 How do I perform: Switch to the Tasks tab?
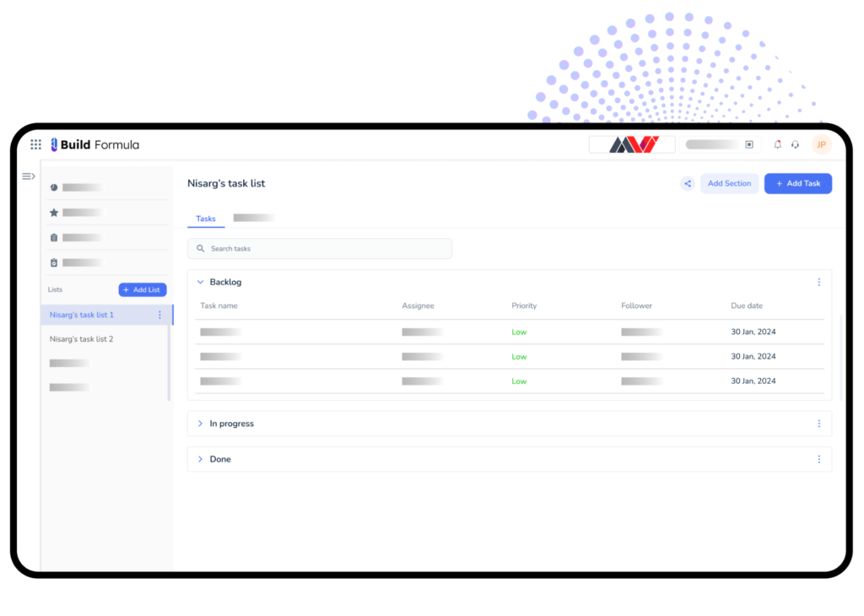coord(205,219)
